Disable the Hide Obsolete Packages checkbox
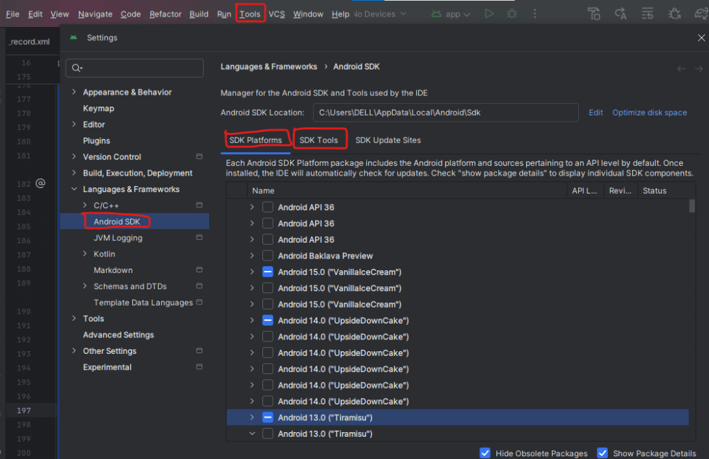Screen dimensions: 709x459 [x=485, y=453]
